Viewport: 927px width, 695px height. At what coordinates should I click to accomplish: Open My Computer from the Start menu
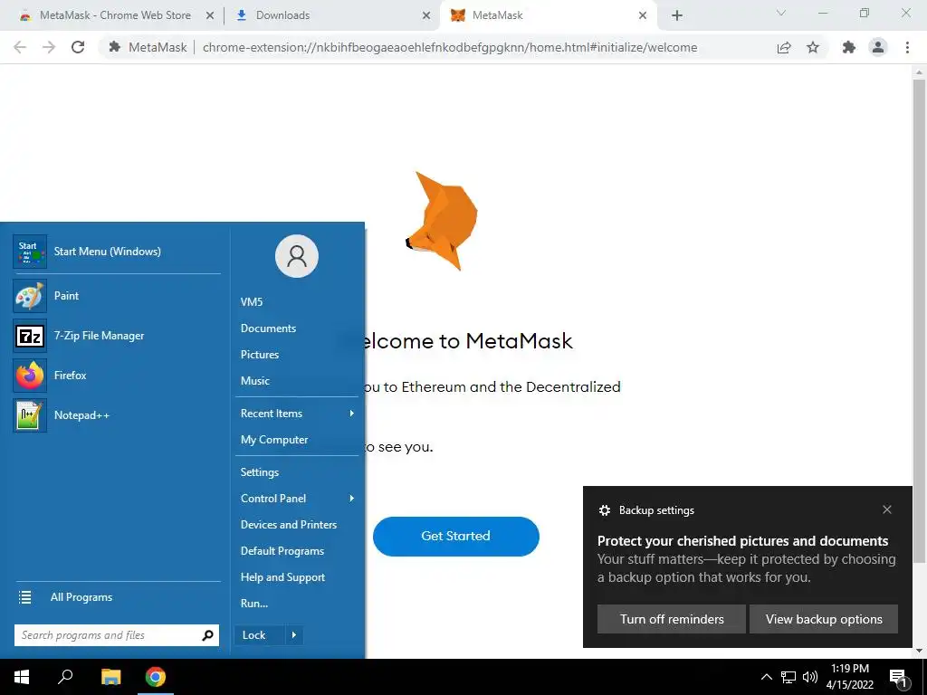point(274,440)
